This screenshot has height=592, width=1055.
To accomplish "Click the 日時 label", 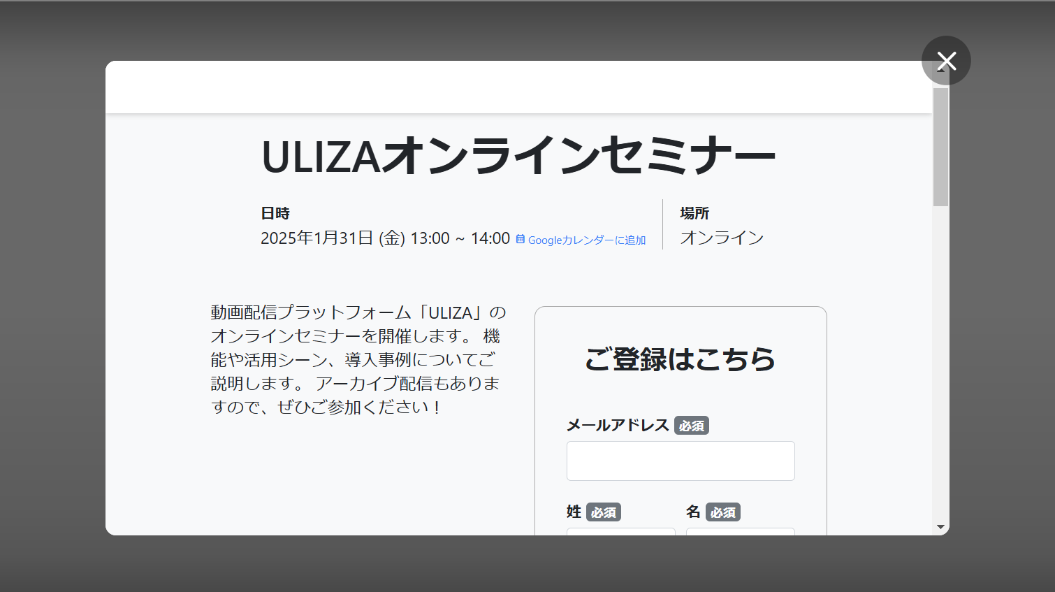I will (275, 213).
